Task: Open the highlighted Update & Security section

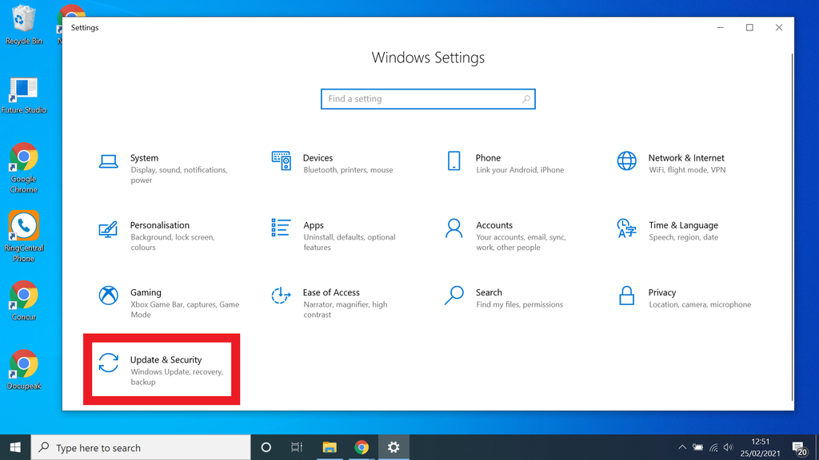Action: (x=160, y=369)
